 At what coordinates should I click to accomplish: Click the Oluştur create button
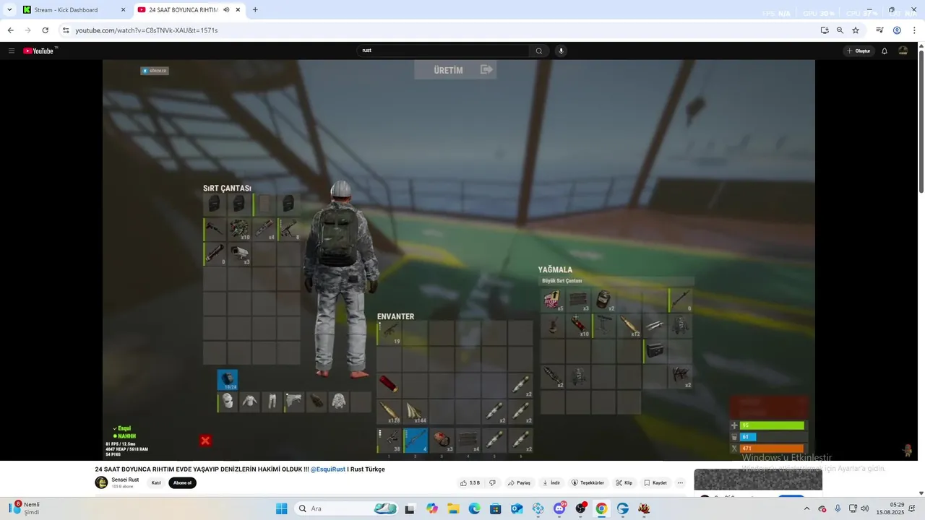point(859,51)
